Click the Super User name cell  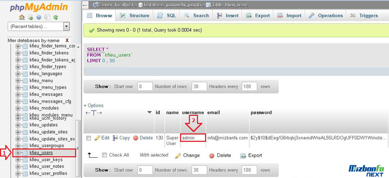pyautogui.click(x=172, y=141)
